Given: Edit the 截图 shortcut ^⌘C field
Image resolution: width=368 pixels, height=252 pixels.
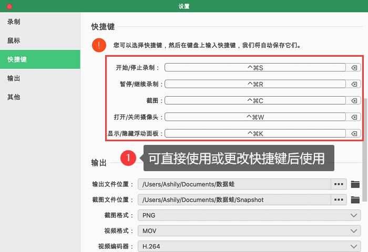Looking at the screenshot, I should [255, 101].
